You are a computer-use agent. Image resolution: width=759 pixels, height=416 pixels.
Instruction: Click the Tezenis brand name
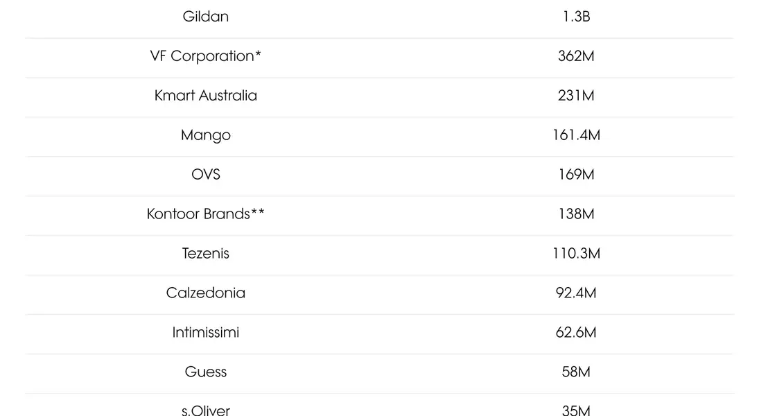[x=206, y=254]
